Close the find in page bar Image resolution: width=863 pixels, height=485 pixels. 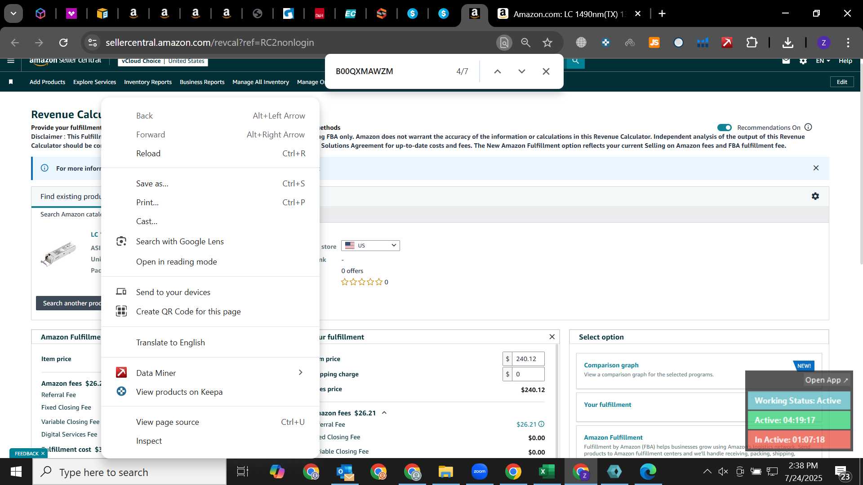pyautogui.click(x=546, y=71)
